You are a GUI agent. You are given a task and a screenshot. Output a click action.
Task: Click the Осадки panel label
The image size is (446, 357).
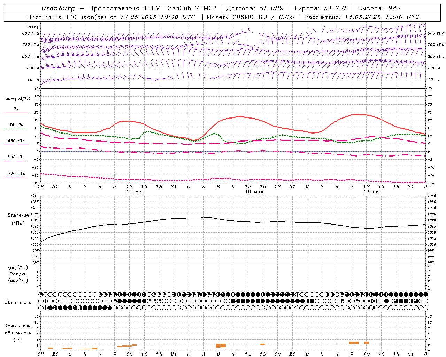click(18, 274)
